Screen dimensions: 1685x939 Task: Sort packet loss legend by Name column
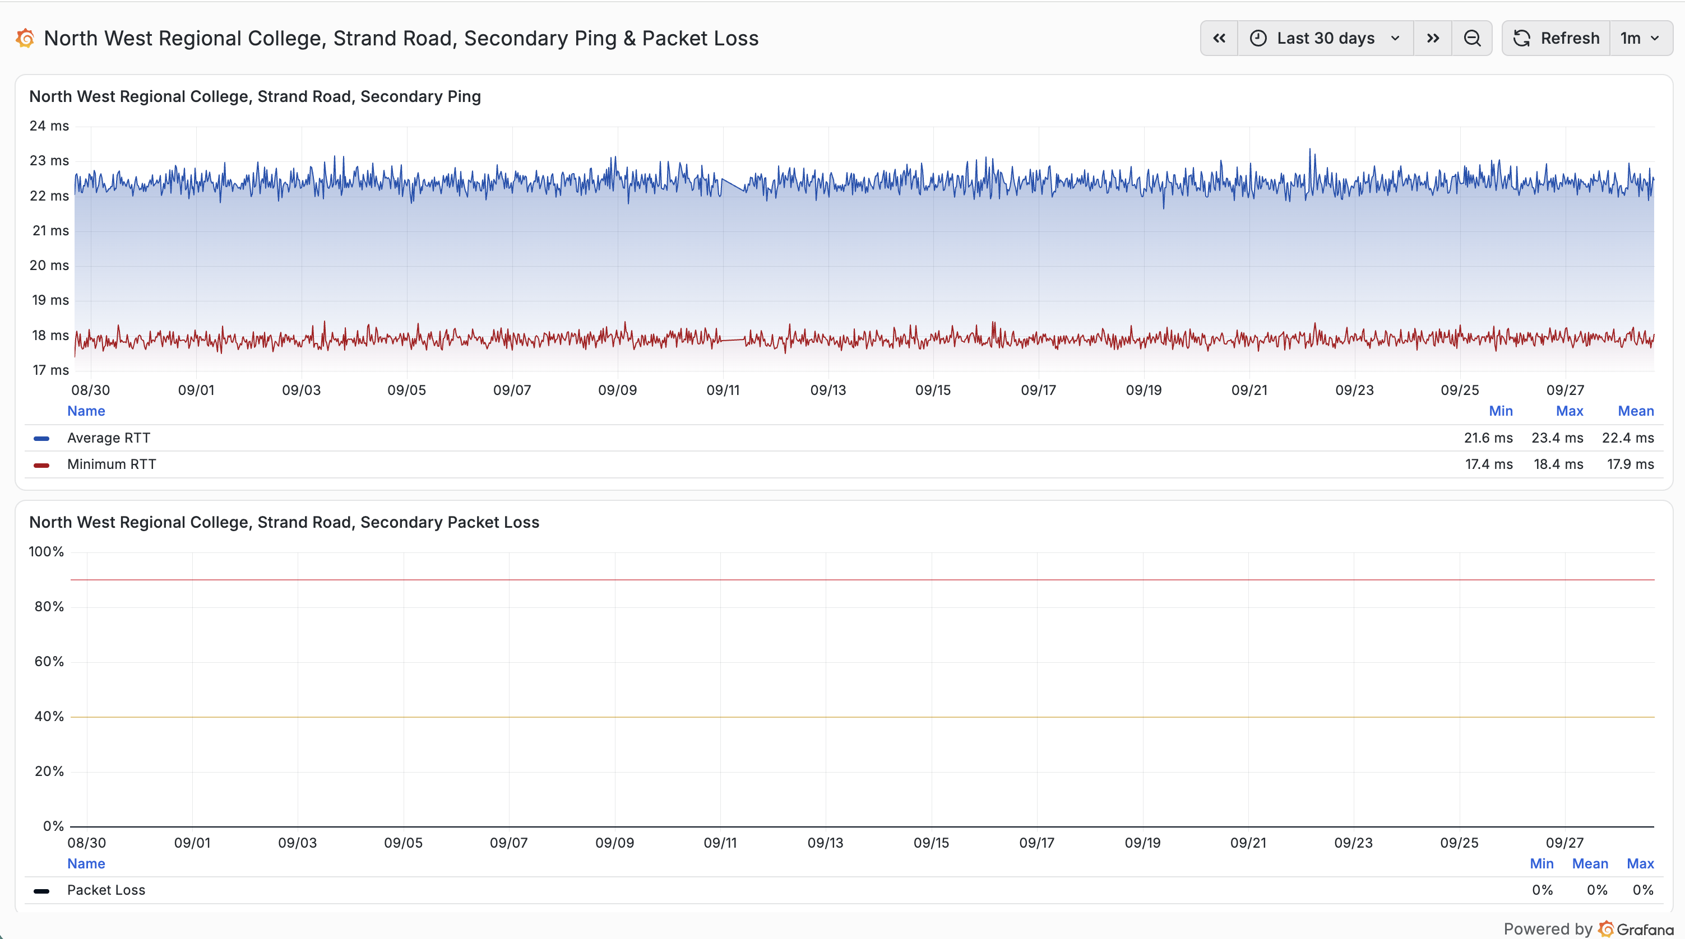pos(86,864)
